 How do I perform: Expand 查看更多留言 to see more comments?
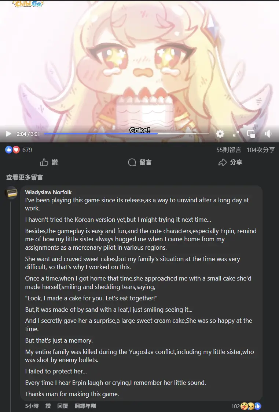pyautogui.click(x=25, y=177)
